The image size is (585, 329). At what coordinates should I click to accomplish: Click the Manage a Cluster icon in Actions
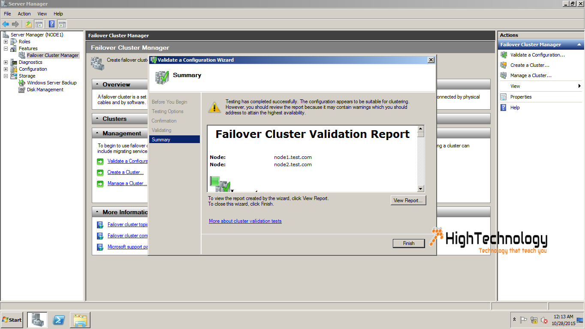pos(504,75)
